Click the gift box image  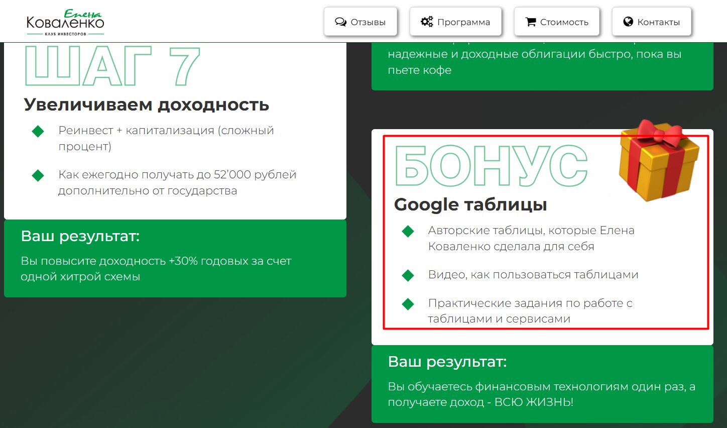[x=659, y=161]
